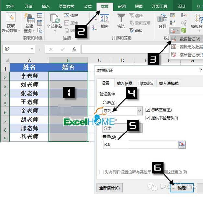Image resolution: width=203 pixels, height=197 pixels.
Task: Click the relationships icon in data tools
Action: pyautogui.click(x=184, y=23)
